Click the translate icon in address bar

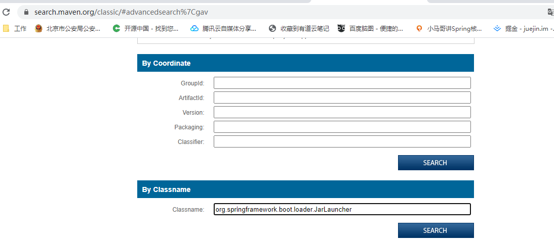[x=550, y=12]
